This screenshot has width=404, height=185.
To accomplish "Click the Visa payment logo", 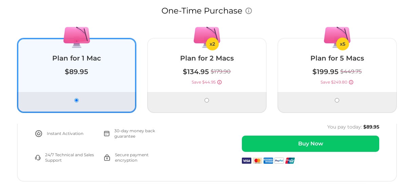I will (247, 161).
